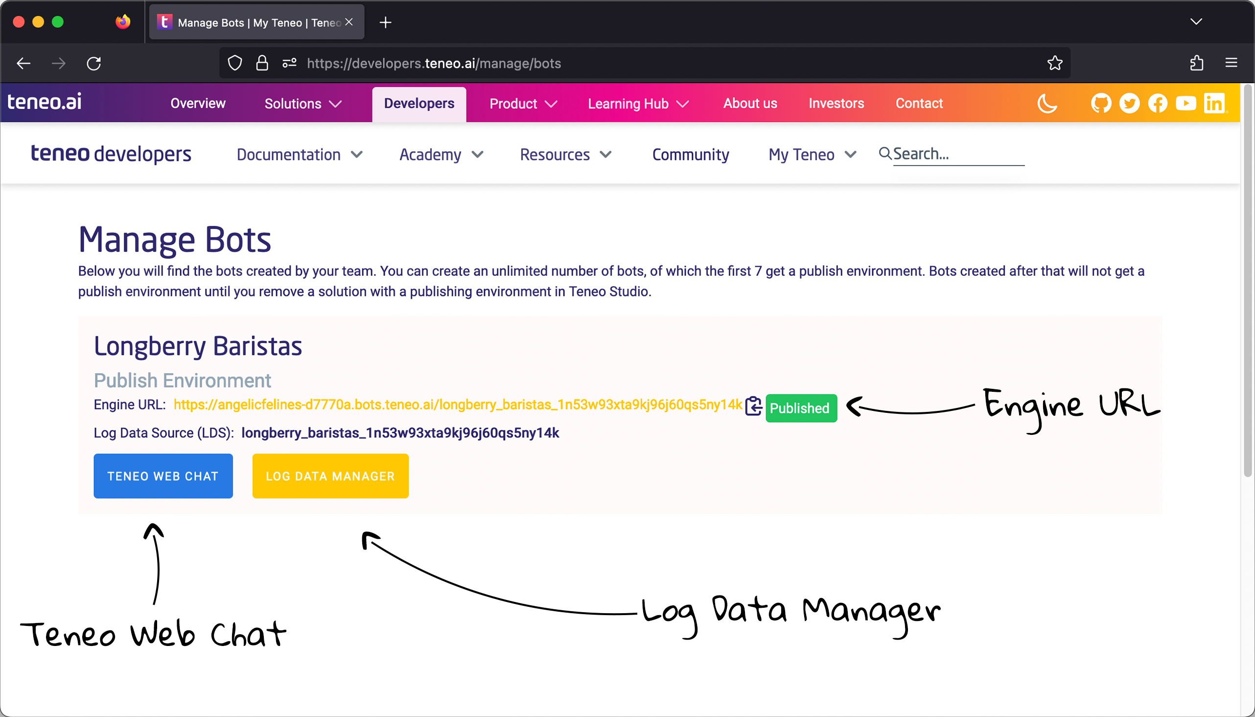Launch Teneo Web Chat button
This screenshot has width=1255, height=717.
point(163,476)
